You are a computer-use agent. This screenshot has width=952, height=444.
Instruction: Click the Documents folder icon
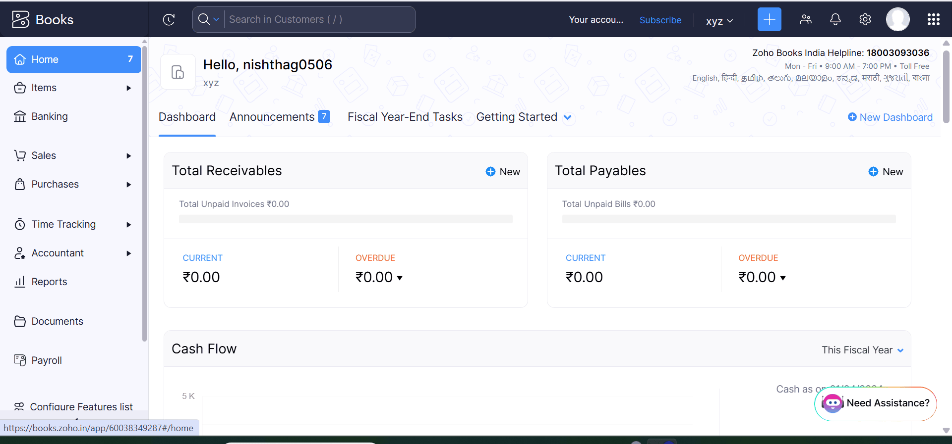point(20,321)
